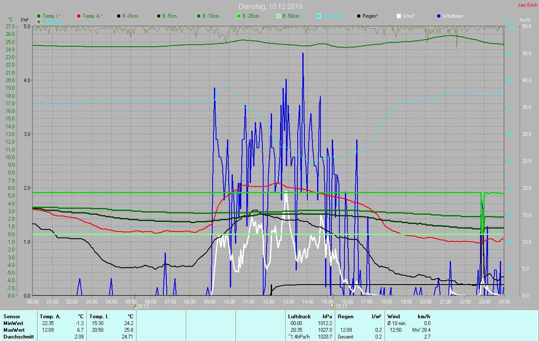Viewport: 539px width, 341px height.
Task: Click the Jarz Erich author text
Action: [x=527, y=5]
